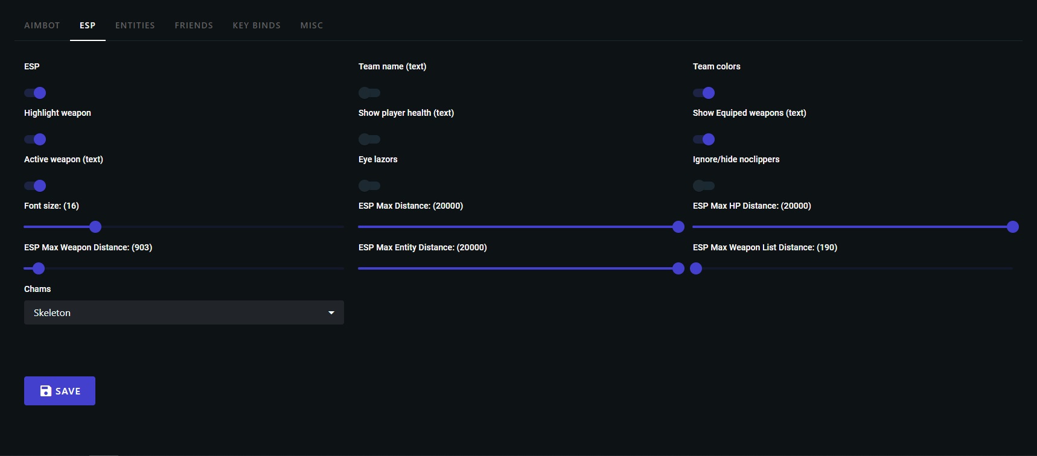Toggle off Show Equiped weapons (text)
This screenshot has width=1037, height=456.
point(704,139)
